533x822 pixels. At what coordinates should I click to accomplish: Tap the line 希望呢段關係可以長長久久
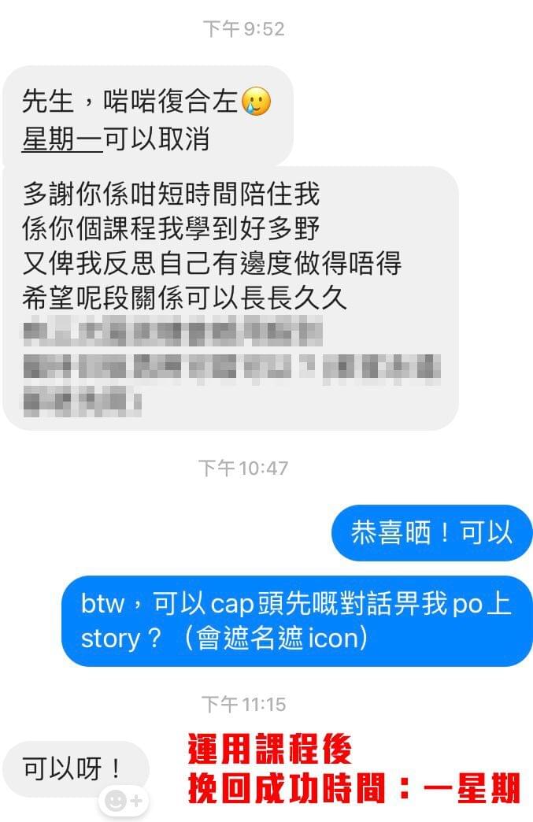click(184, 298)
